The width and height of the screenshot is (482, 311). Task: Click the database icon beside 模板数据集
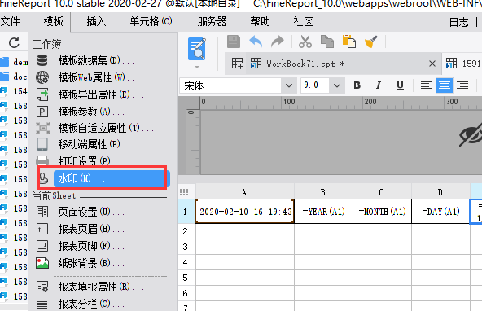42,60
